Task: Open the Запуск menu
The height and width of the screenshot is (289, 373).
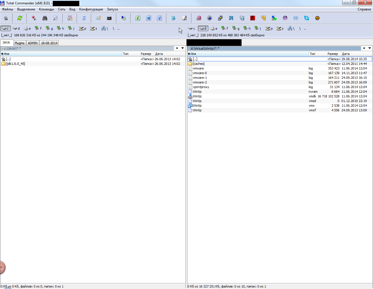Action: 112,9
